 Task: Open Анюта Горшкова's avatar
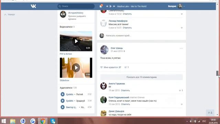103,86
